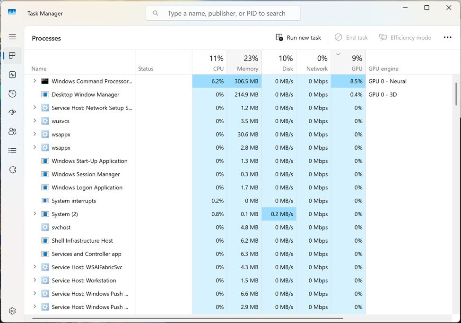The width and height of the screenshot is (461, 323).
Task: Open the hamburger navigation menu
Action: coord(12,37)
